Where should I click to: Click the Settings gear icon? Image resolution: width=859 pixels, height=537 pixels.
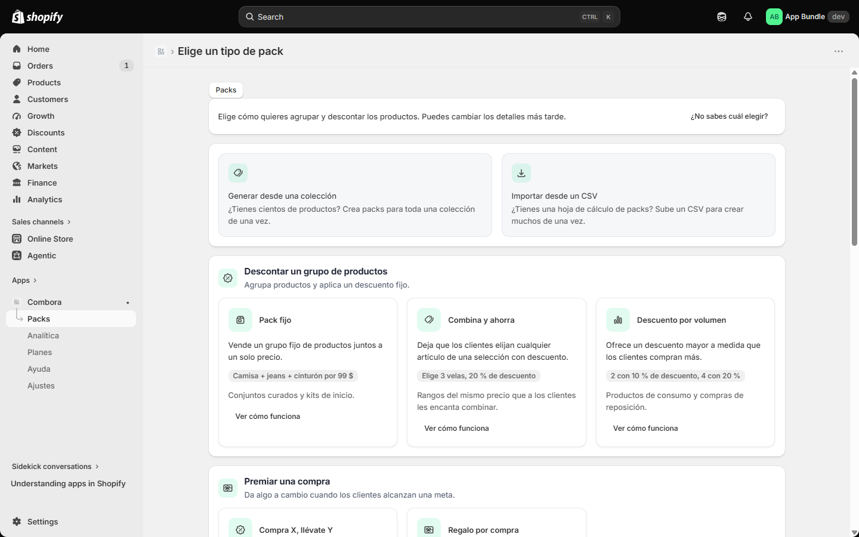17,521
